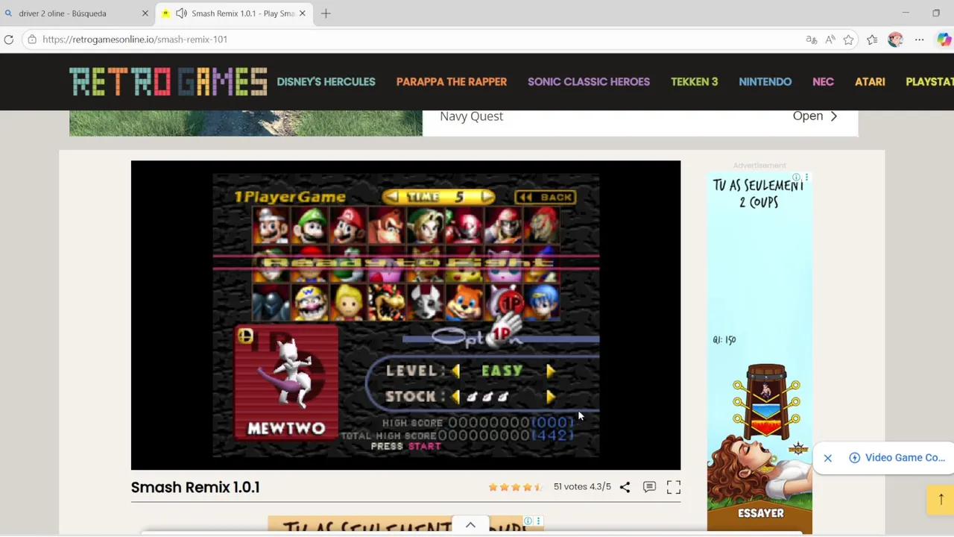
Task: Mute the tab audio speaker icon
Action: (x=181, y=13)
